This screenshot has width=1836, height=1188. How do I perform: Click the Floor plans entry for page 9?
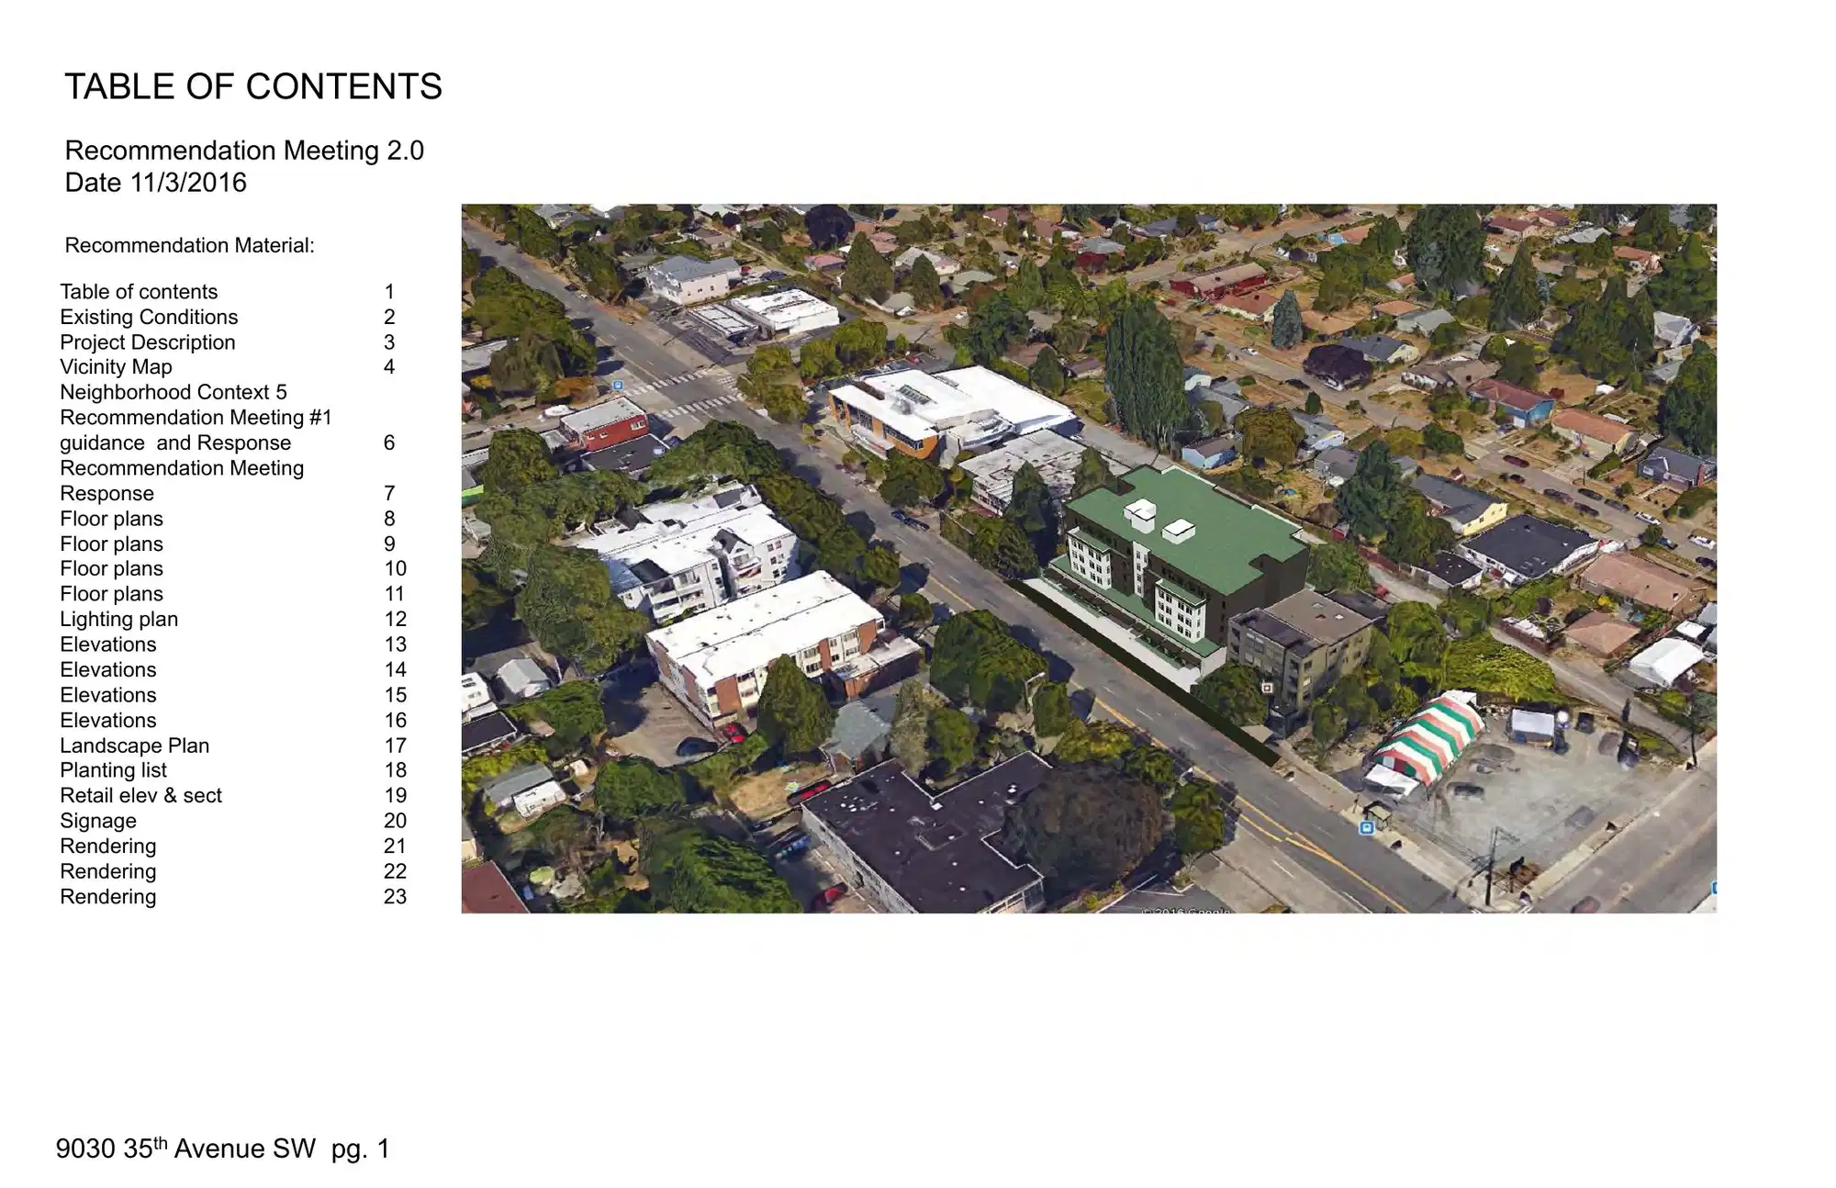click(x=111, y=544)
